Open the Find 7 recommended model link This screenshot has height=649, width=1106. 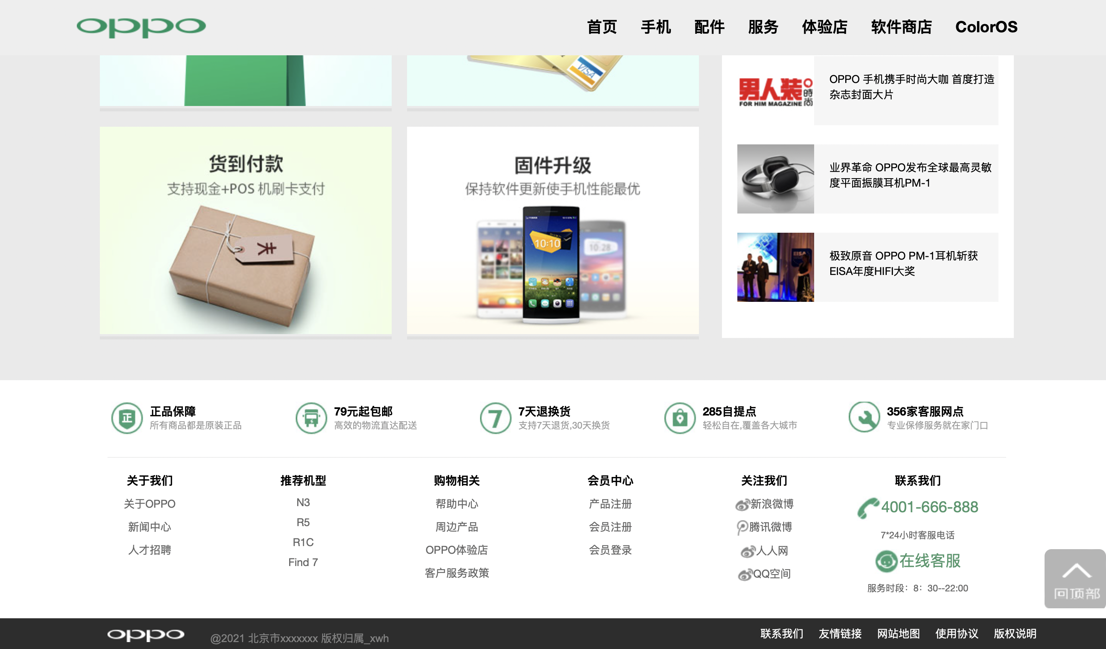(303, 562)
